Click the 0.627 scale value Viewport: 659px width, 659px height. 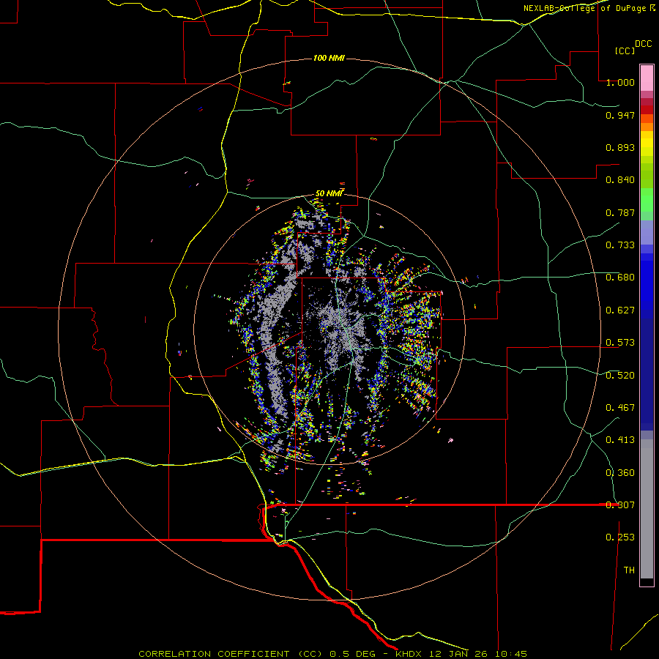[620, 310]
